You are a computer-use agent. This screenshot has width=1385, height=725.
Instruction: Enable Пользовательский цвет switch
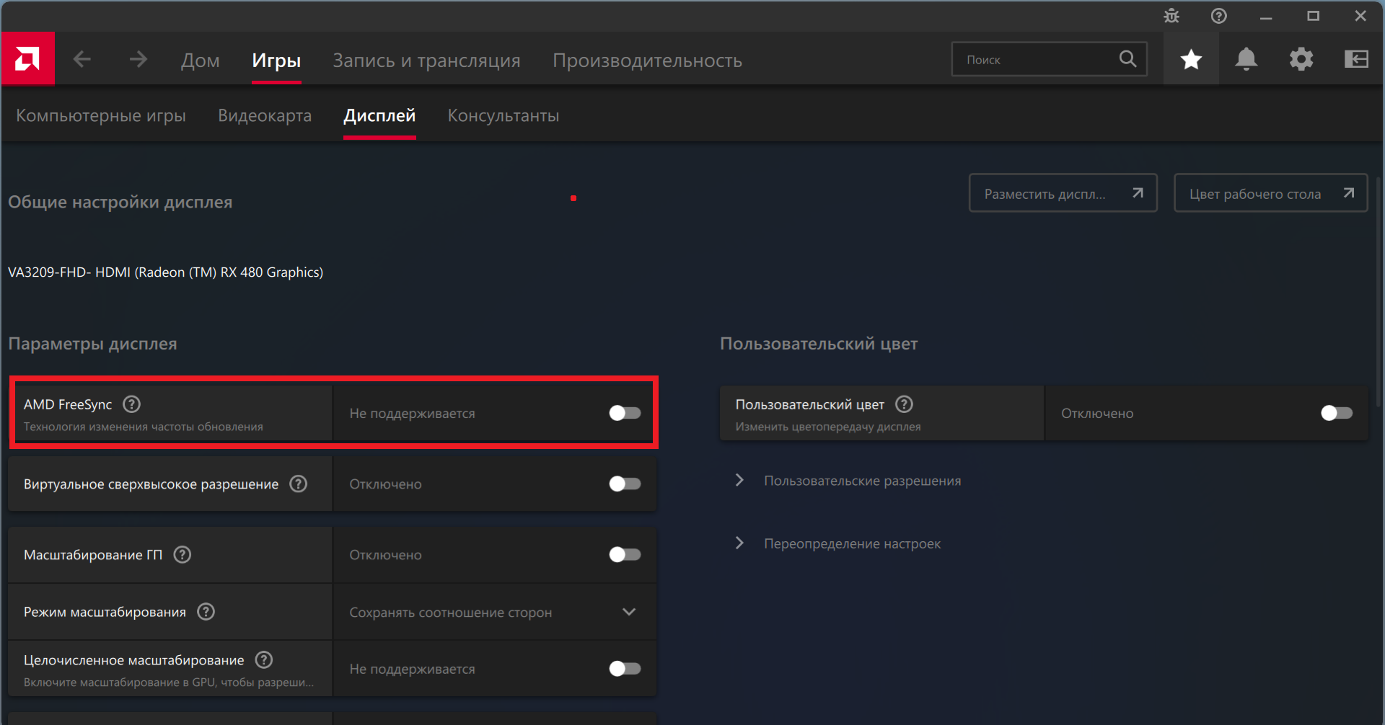[x=1337, y=413]
